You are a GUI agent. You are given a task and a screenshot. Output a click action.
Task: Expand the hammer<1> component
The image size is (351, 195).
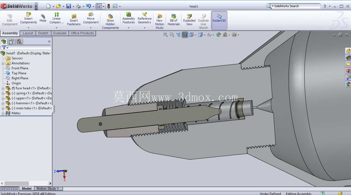point(3,103)
